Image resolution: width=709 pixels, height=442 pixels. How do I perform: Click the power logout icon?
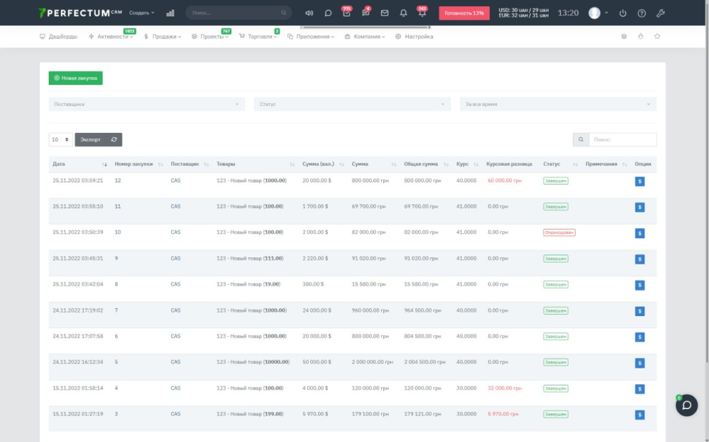[622, 13]
